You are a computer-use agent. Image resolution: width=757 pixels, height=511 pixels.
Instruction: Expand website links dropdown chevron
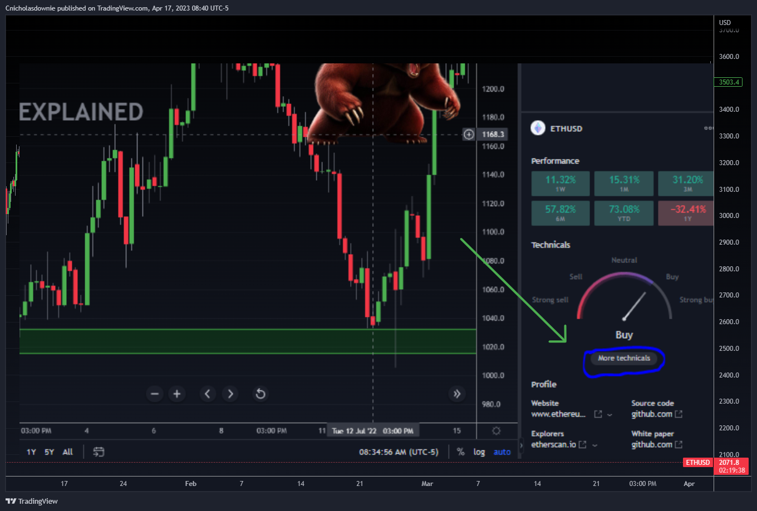point(609,415)
